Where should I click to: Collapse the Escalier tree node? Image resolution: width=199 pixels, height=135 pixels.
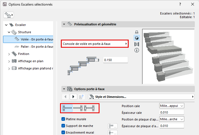6,25
